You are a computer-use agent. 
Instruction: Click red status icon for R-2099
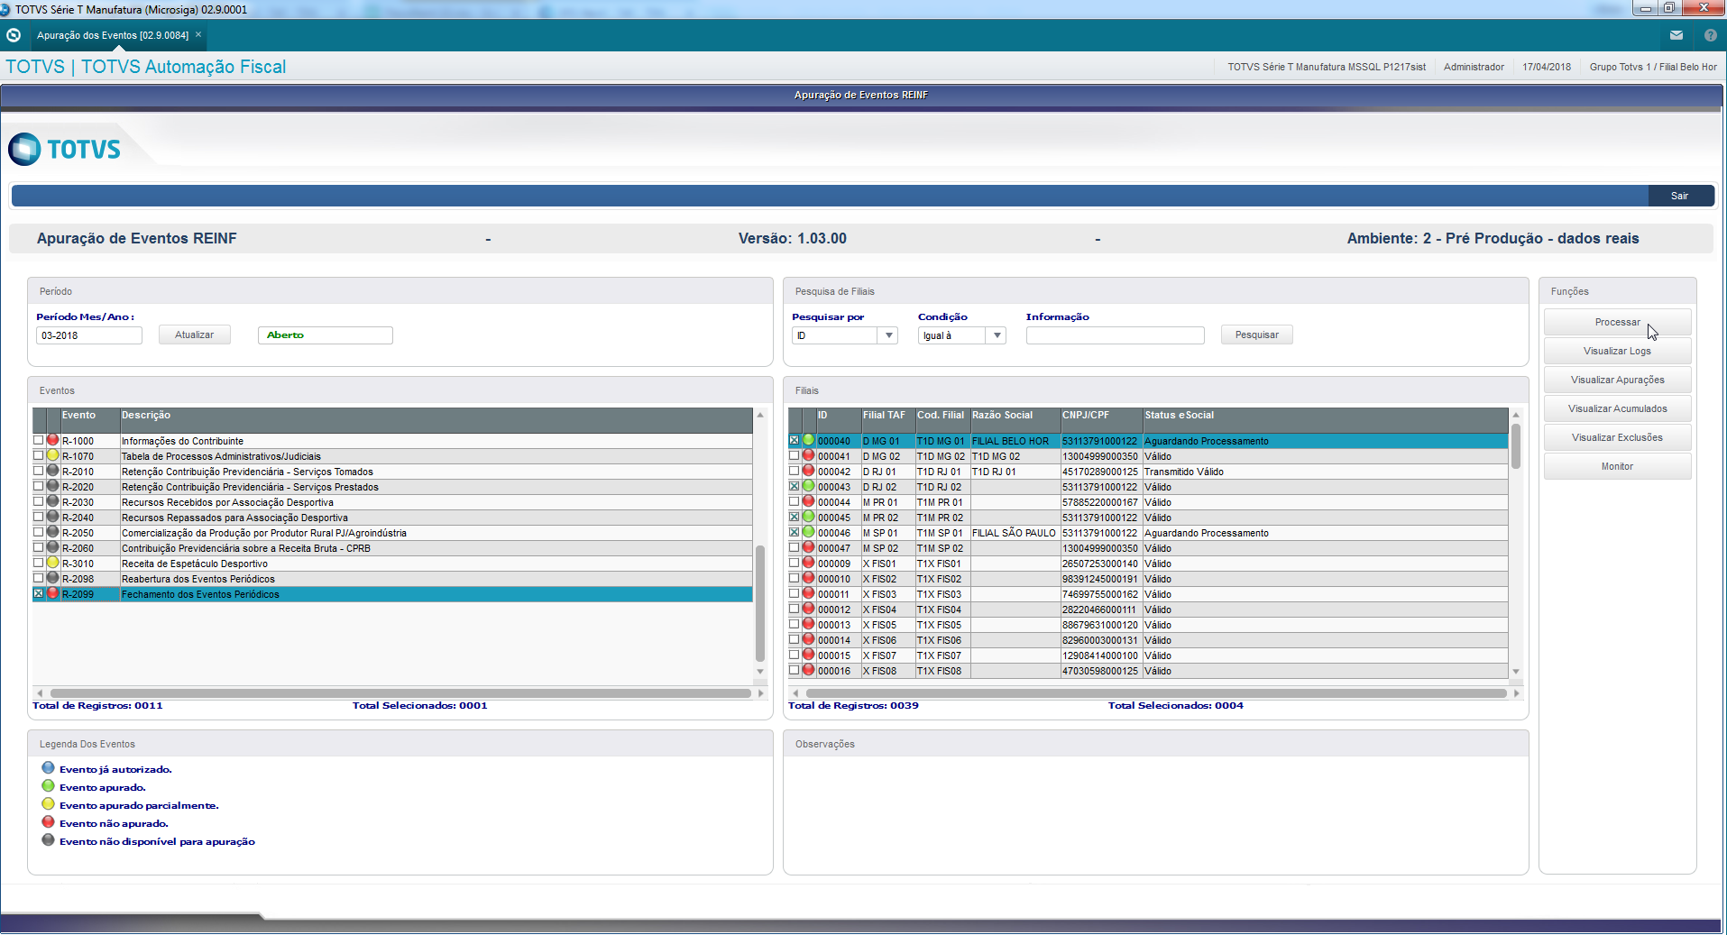coord(53,593)
